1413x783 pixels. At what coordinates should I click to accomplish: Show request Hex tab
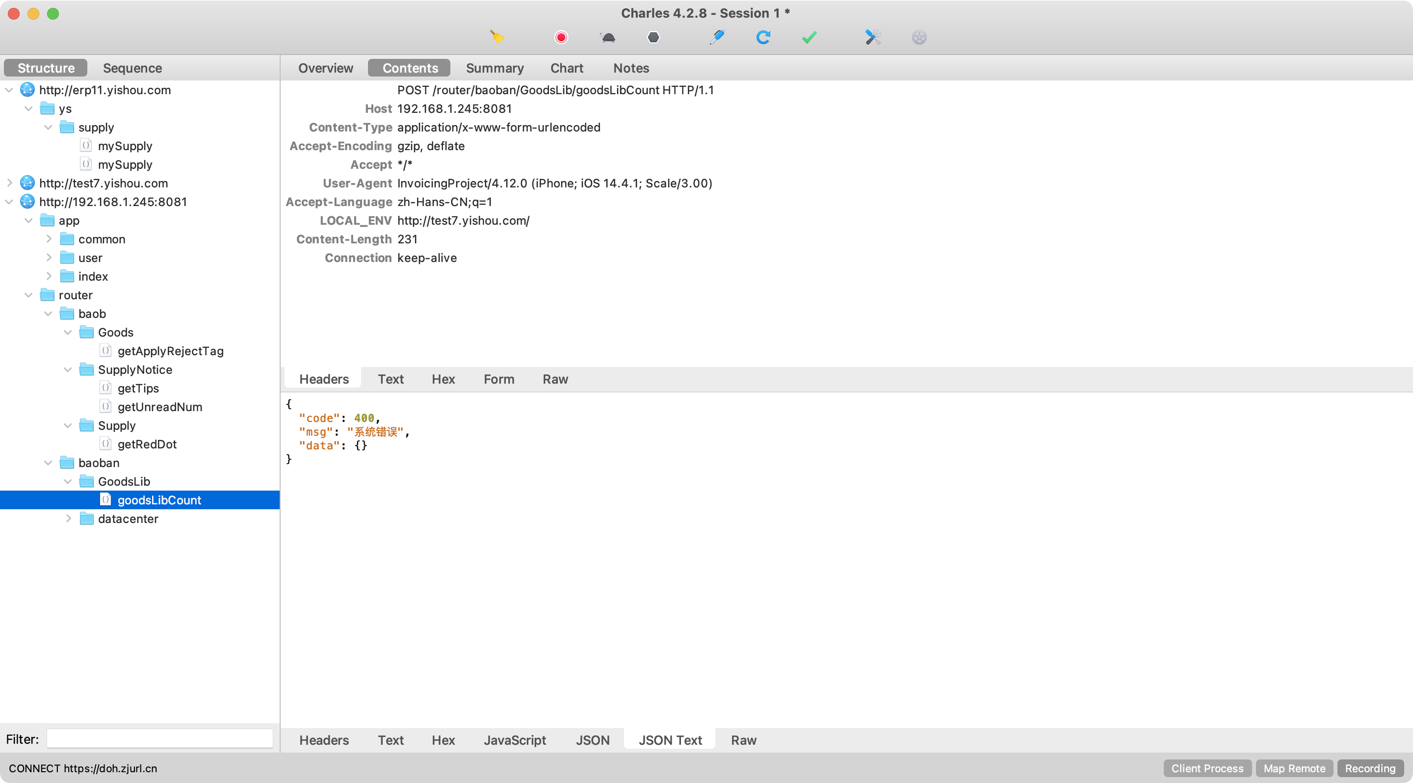443,379
